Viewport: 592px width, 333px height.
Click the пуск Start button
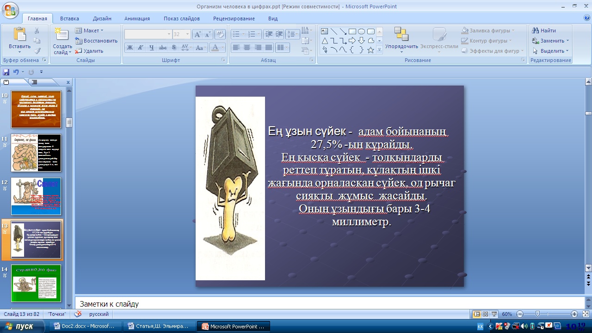tap(23, 327)
